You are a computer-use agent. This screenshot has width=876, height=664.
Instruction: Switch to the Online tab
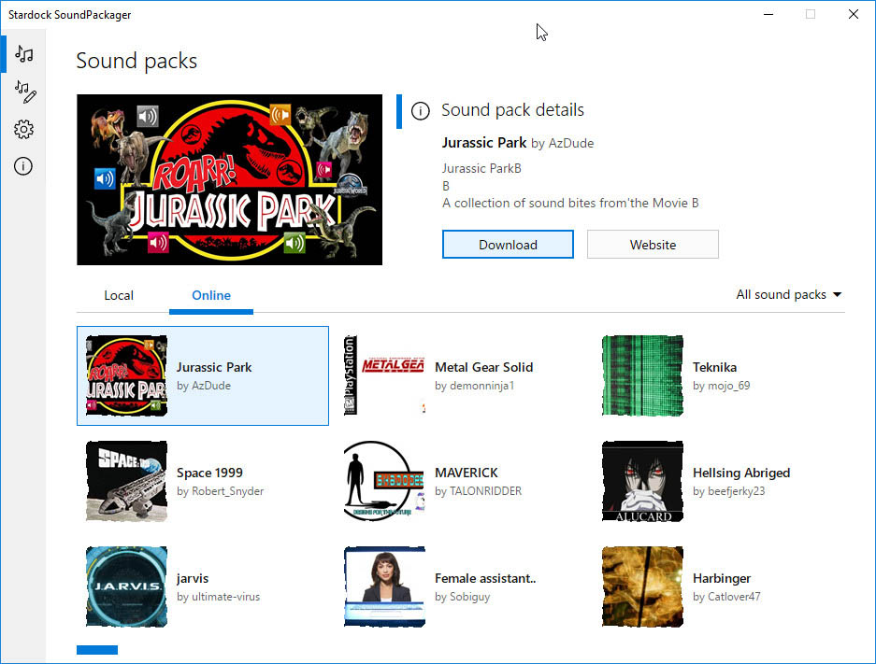[211, 295]
